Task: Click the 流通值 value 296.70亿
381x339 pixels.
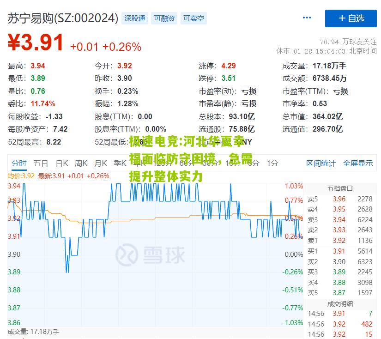Action: (x=327, y=129)
